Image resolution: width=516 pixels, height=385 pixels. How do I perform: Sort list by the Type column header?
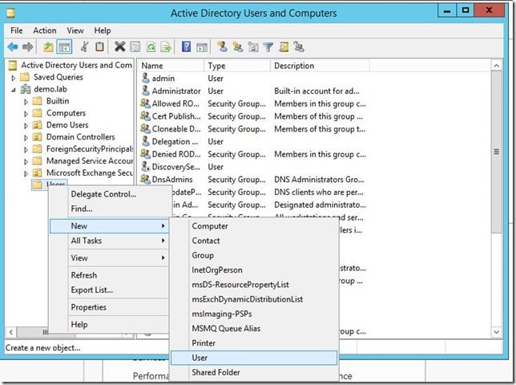[x=217, y=66]
